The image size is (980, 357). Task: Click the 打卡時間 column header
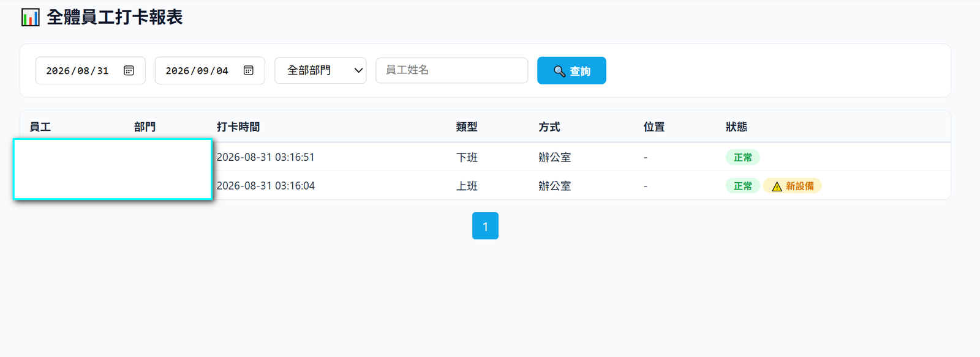[x=238, y=127]
